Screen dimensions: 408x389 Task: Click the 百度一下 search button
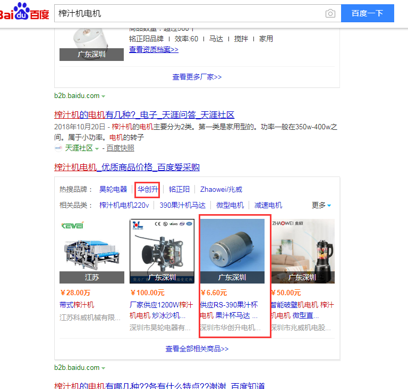click(x=368, y=13)
